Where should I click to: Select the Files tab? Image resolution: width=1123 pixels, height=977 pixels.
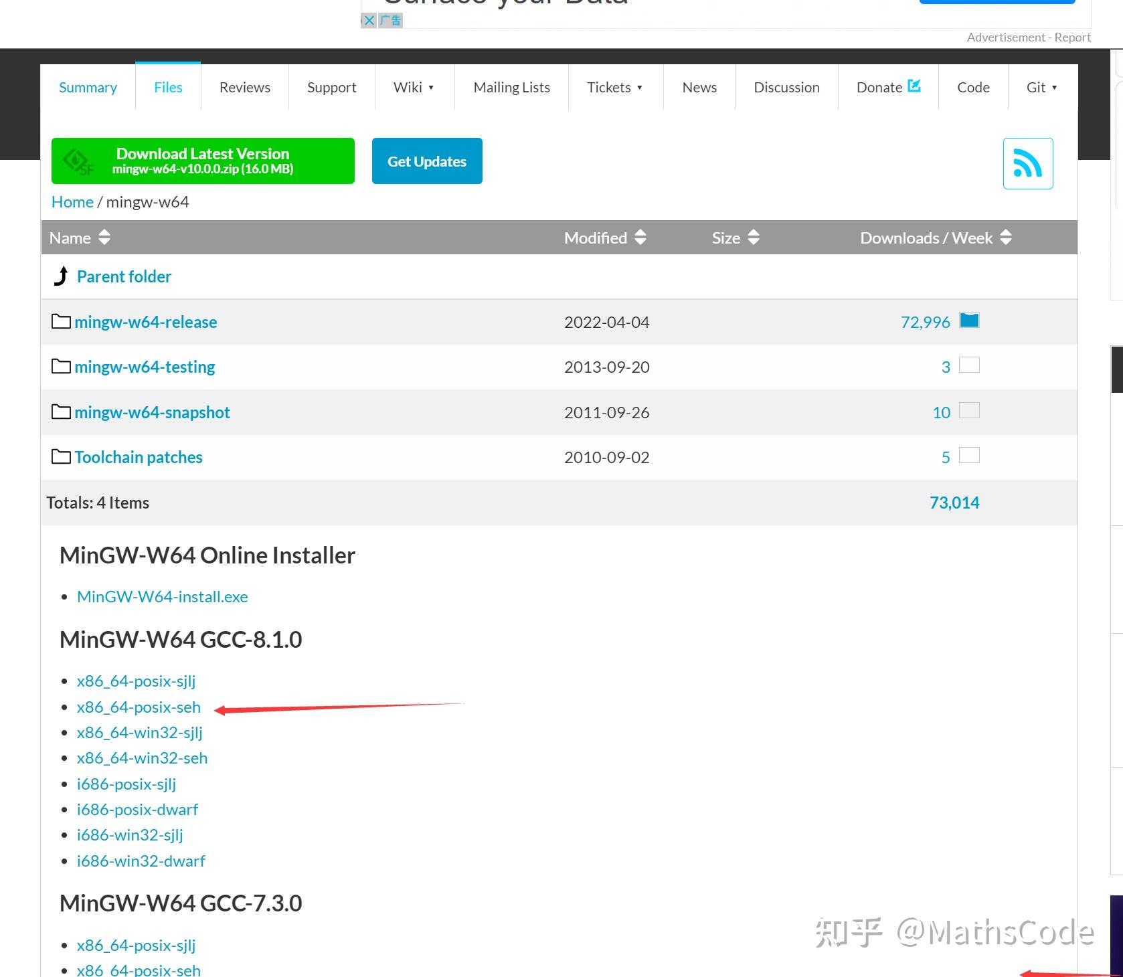pos(168,87)
